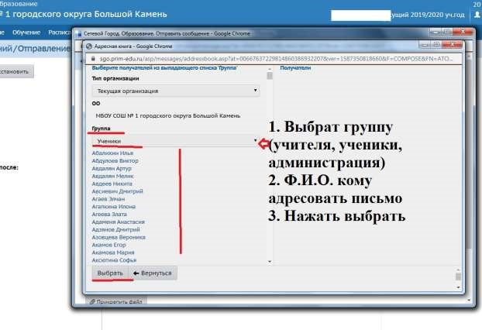Select student Авсиевич Дмитрий from list
482x330 pixels.
(x=118, y=191)
